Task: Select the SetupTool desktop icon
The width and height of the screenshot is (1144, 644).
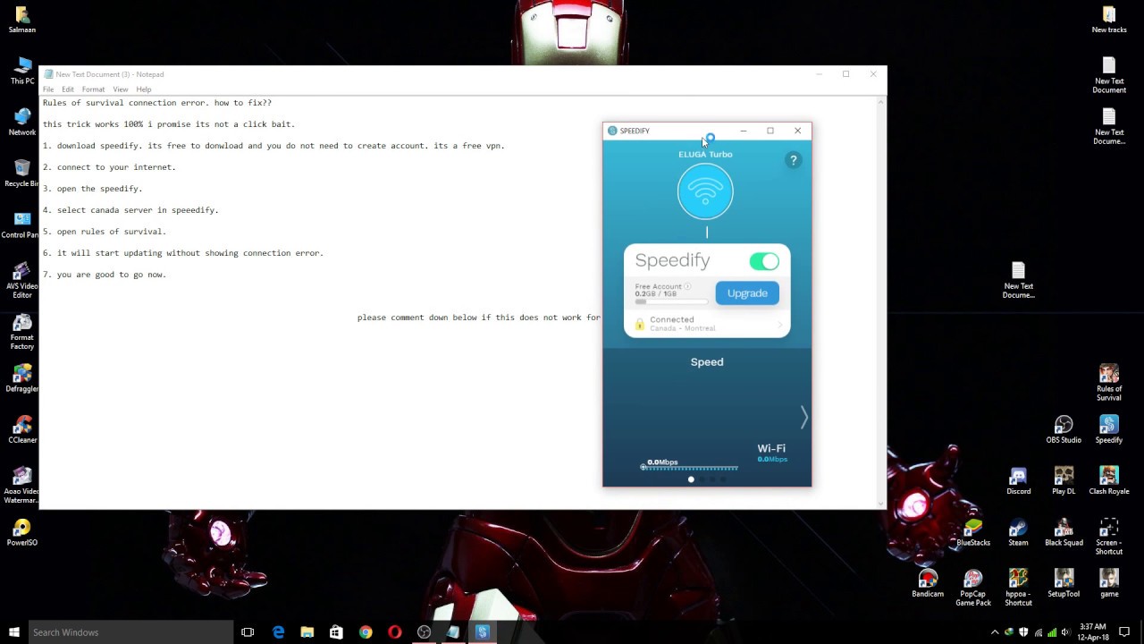Action: (x=1064, y=584)
